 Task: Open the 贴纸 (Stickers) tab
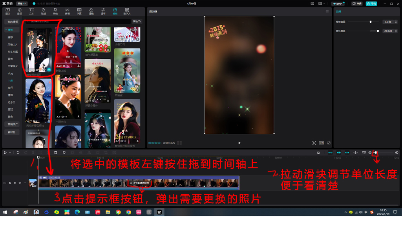click(x=43, y=11)
